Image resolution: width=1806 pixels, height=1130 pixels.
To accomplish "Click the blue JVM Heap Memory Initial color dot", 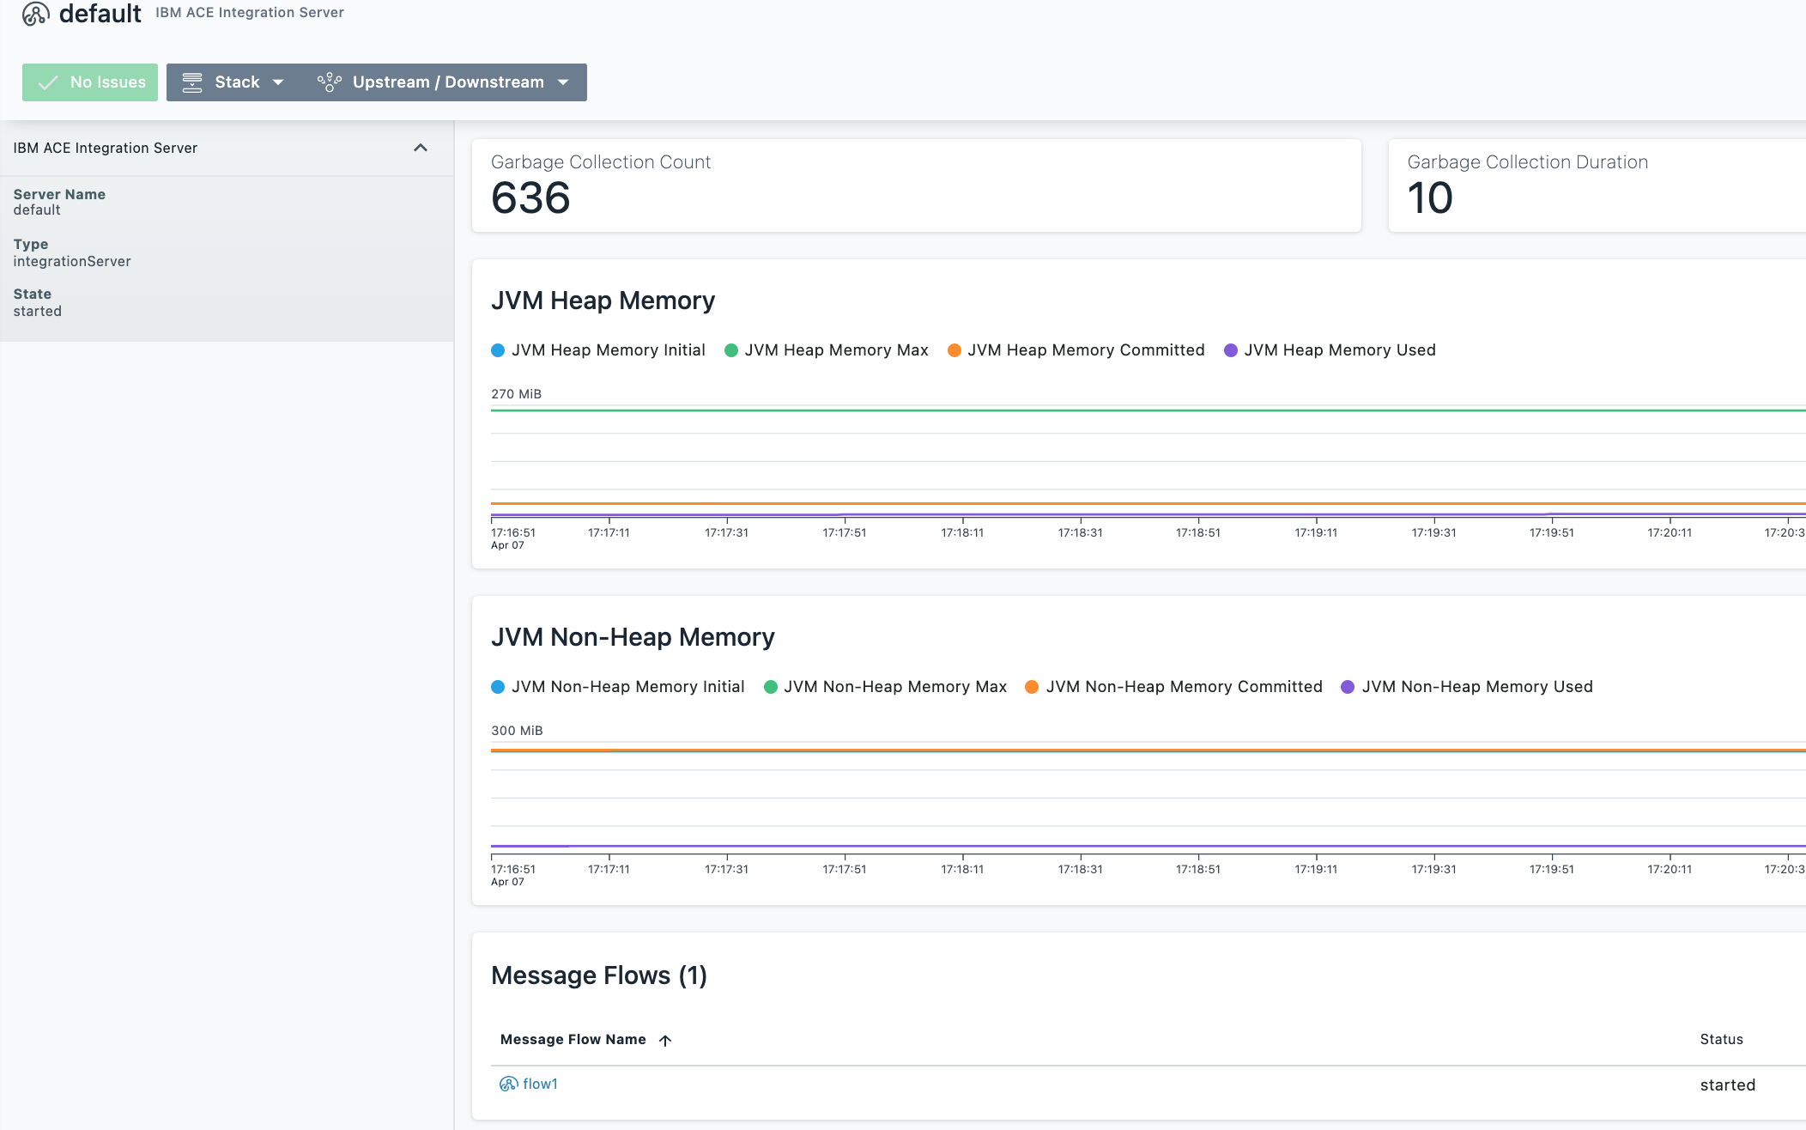I will tap(498, 350).
